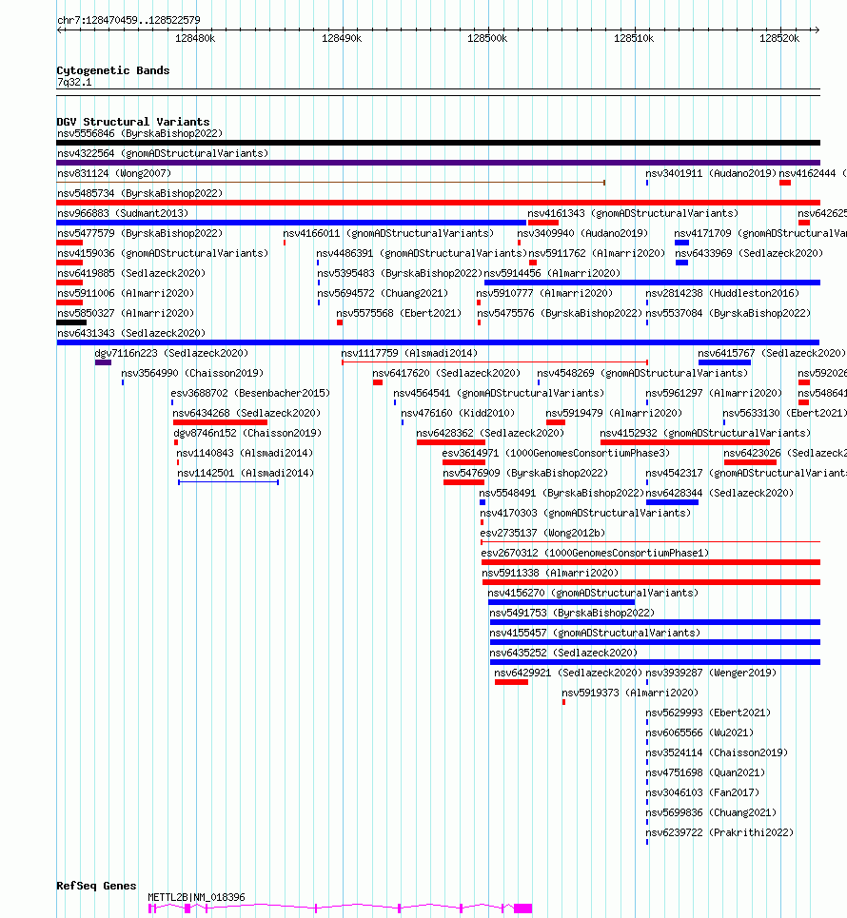Select the red nsv6428362 variant bar
This screenshot has height=918, width=847.
click(451, 442)
